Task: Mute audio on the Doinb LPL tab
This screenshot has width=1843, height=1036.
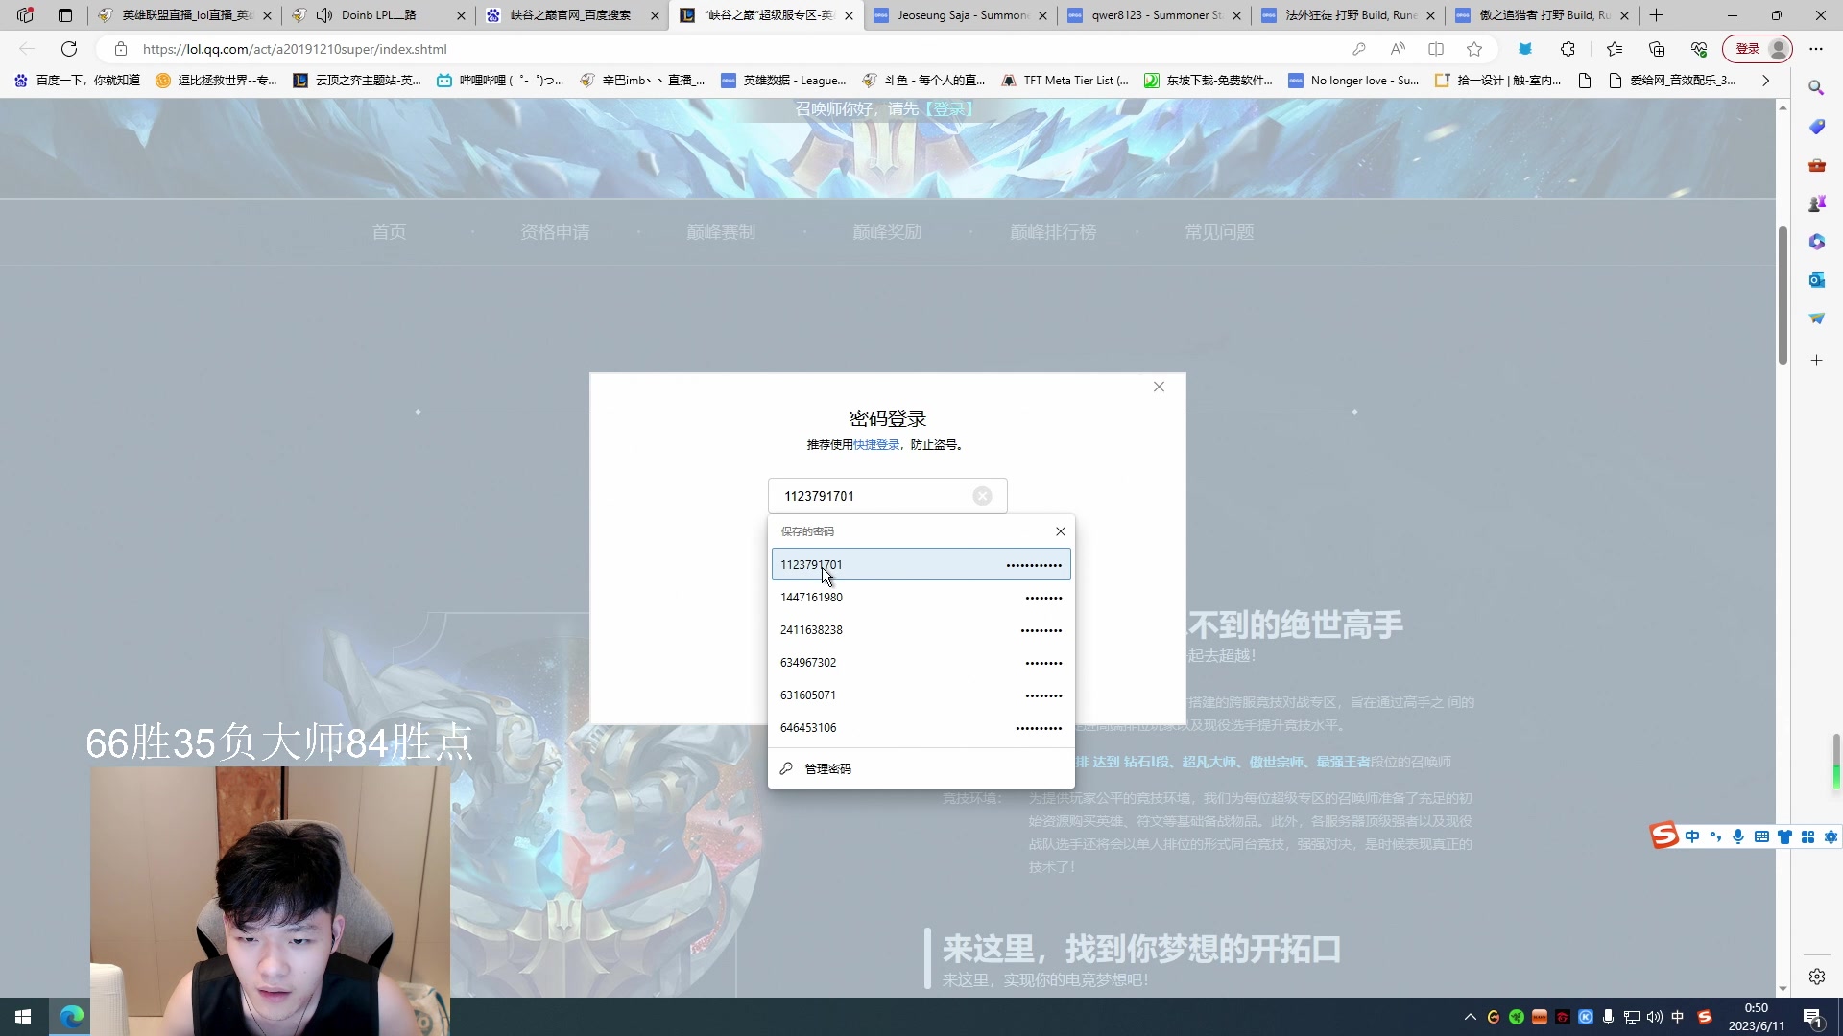Action: click(x=326, y=15)
